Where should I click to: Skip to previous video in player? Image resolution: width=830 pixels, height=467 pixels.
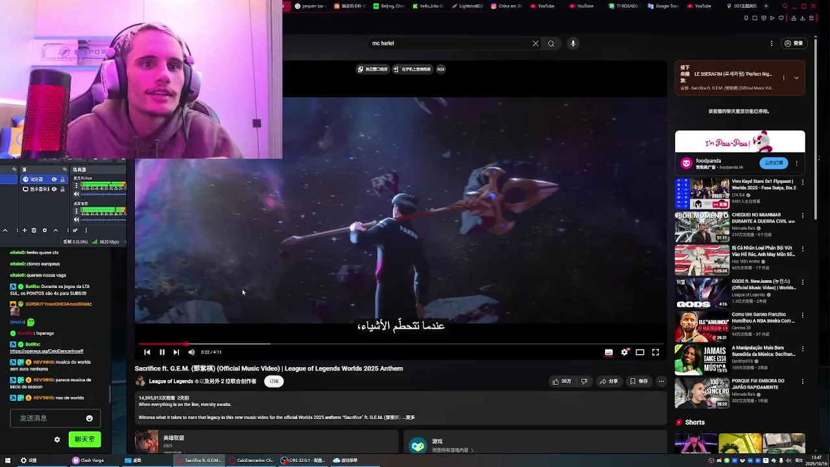[x=147, y=352]
